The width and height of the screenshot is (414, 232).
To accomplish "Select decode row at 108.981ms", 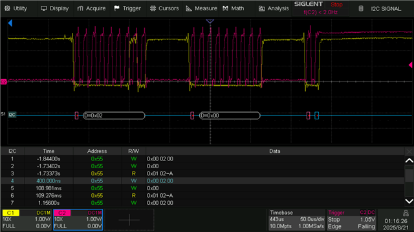I will click(202, 188).
